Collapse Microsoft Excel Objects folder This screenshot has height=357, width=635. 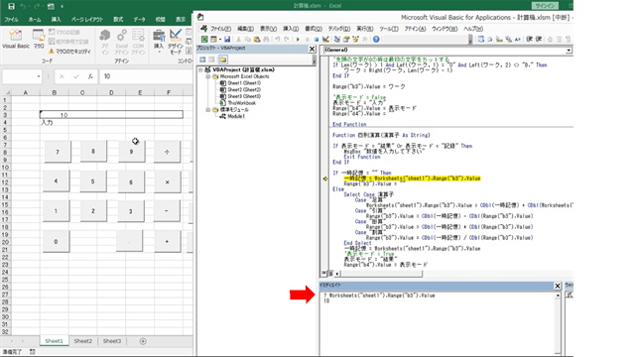click(x=207, y=76)
